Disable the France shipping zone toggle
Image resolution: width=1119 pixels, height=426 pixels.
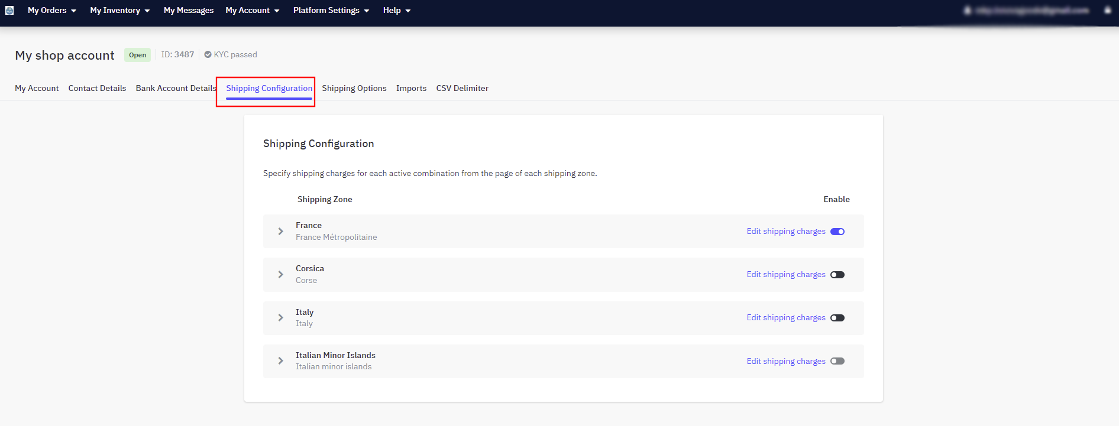coord(837,232)
